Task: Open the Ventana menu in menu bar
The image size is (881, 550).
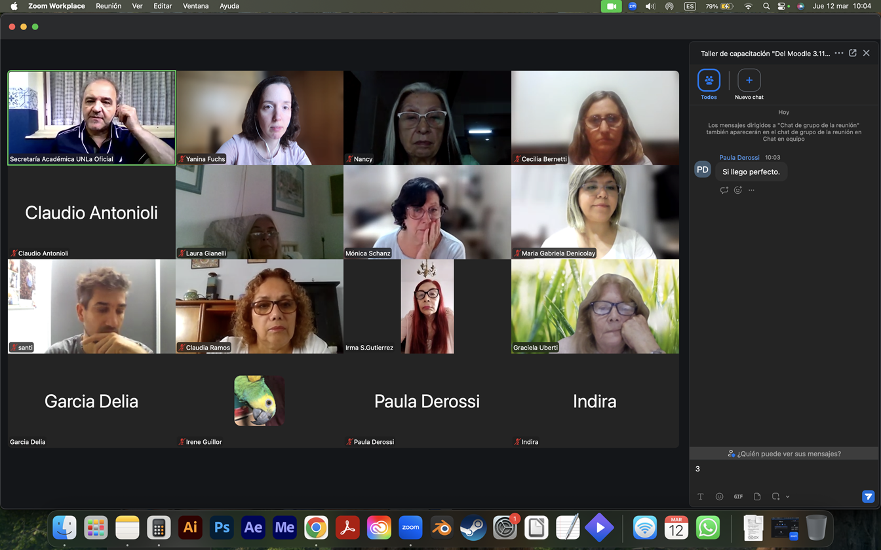Action: (x=195, y=6)
